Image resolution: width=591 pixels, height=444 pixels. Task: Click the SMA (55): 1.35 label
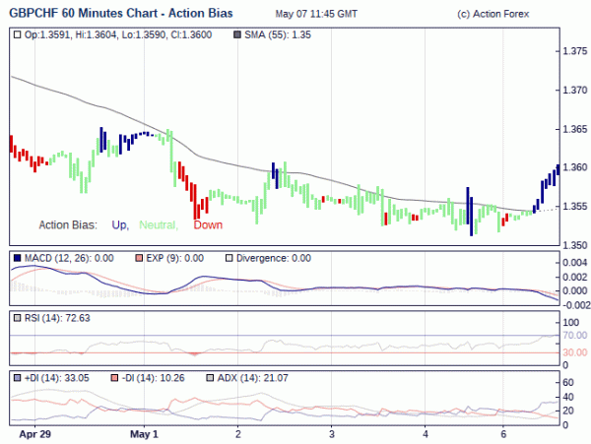(x=278, y=35)
